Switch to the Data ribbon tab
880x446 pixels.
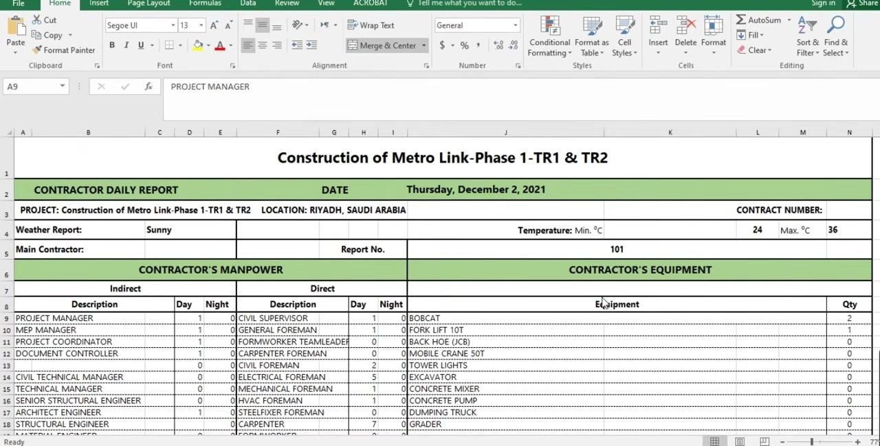(x=248, y=3)
